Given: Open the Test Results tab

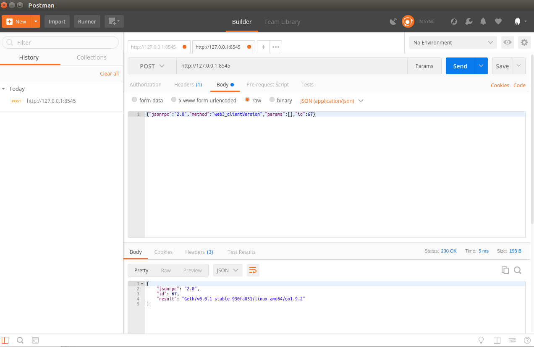Looking at the screenshot, I should point(241,252).
